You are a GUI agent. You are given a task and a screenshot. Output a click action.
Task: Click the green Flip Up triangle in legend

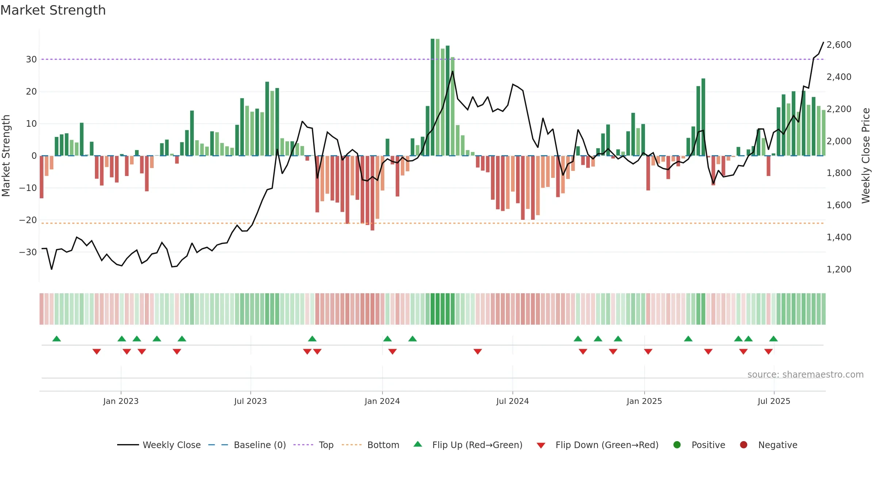[x=418, y=444]
